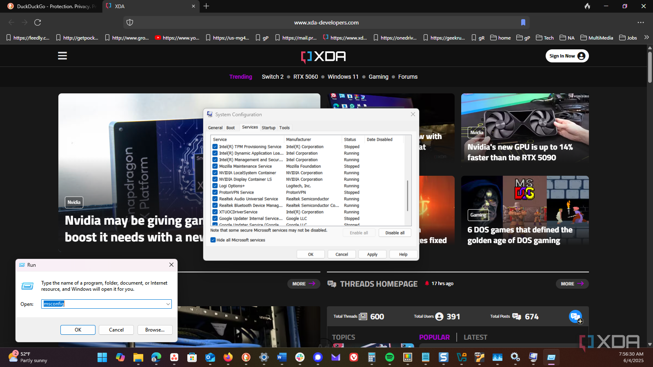The image size is (653, 367).
Task: Open browser three-dot options menu
Action: [x=641, y=22]
